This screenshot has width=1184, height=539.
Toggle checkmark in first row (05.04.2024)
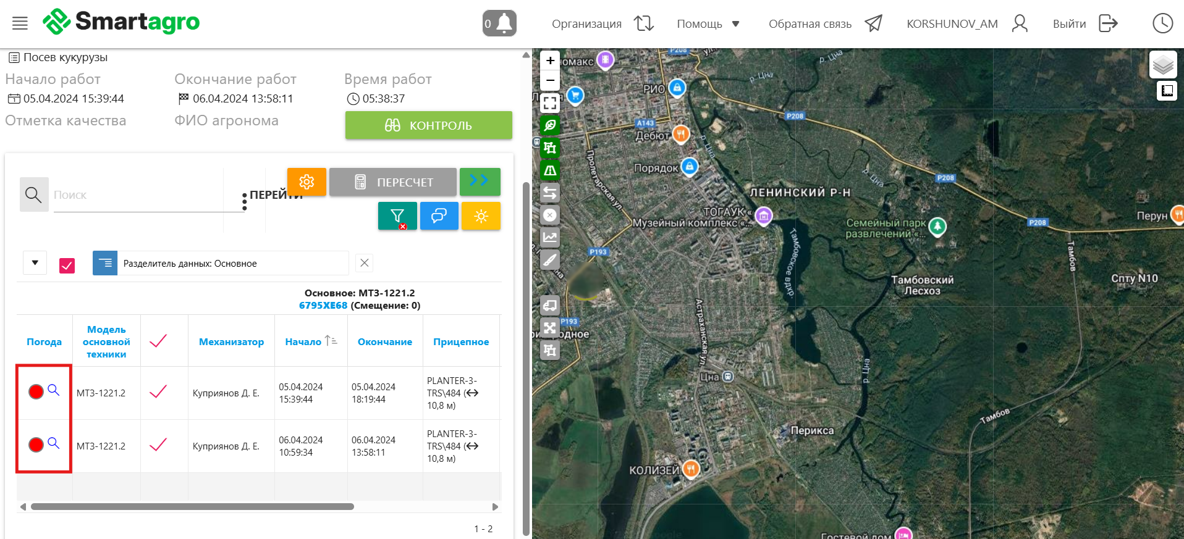[158, 392]
